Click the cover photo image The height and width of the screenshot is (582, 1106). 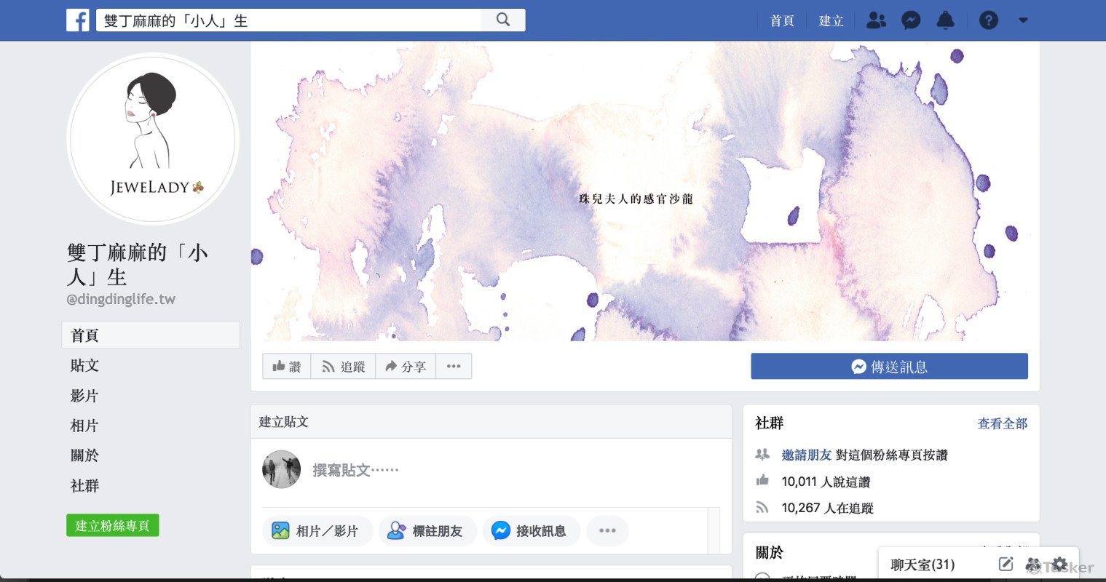(x=645, y=191)
